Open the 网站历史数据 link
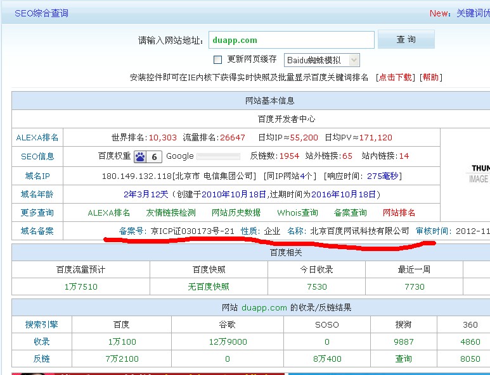This screenshot has width=490, height=375. (x=236, y=213)
